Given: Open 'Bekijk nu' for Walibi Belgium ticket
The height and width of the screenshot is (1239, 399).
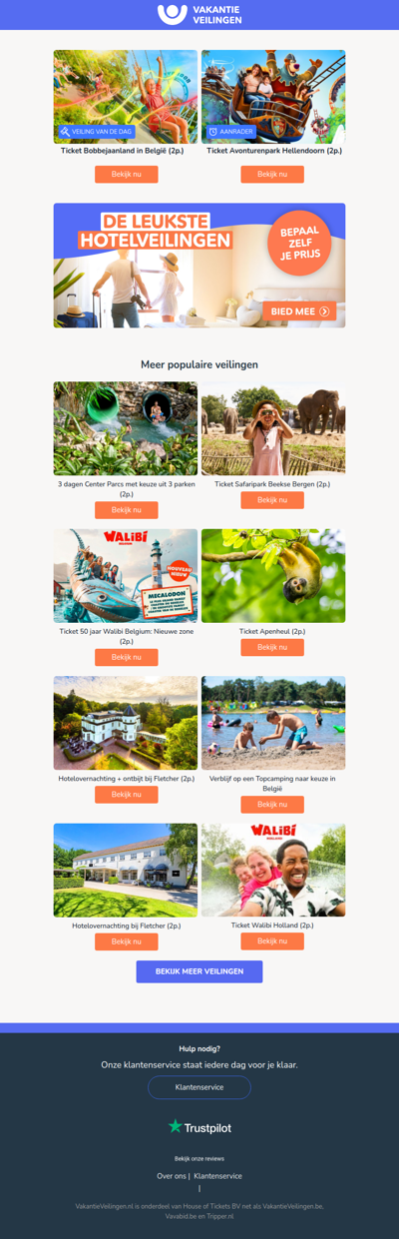Looking at the screenshot, I should coord(126,657).
